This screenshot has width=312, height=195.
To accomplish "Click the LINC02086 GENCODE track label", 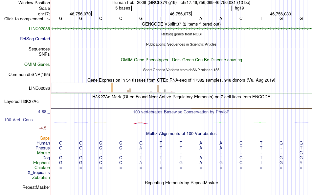I will (x=39, y=29).
